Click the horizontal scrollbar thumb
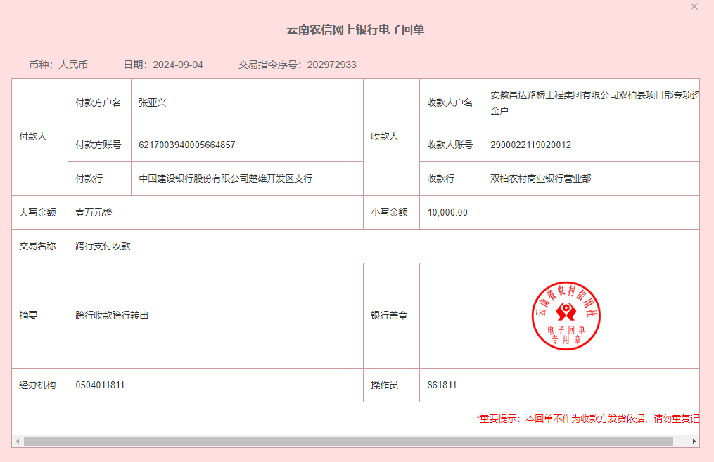Image resolution: width=714 pixels, height=462 pixels. (348, 442)
